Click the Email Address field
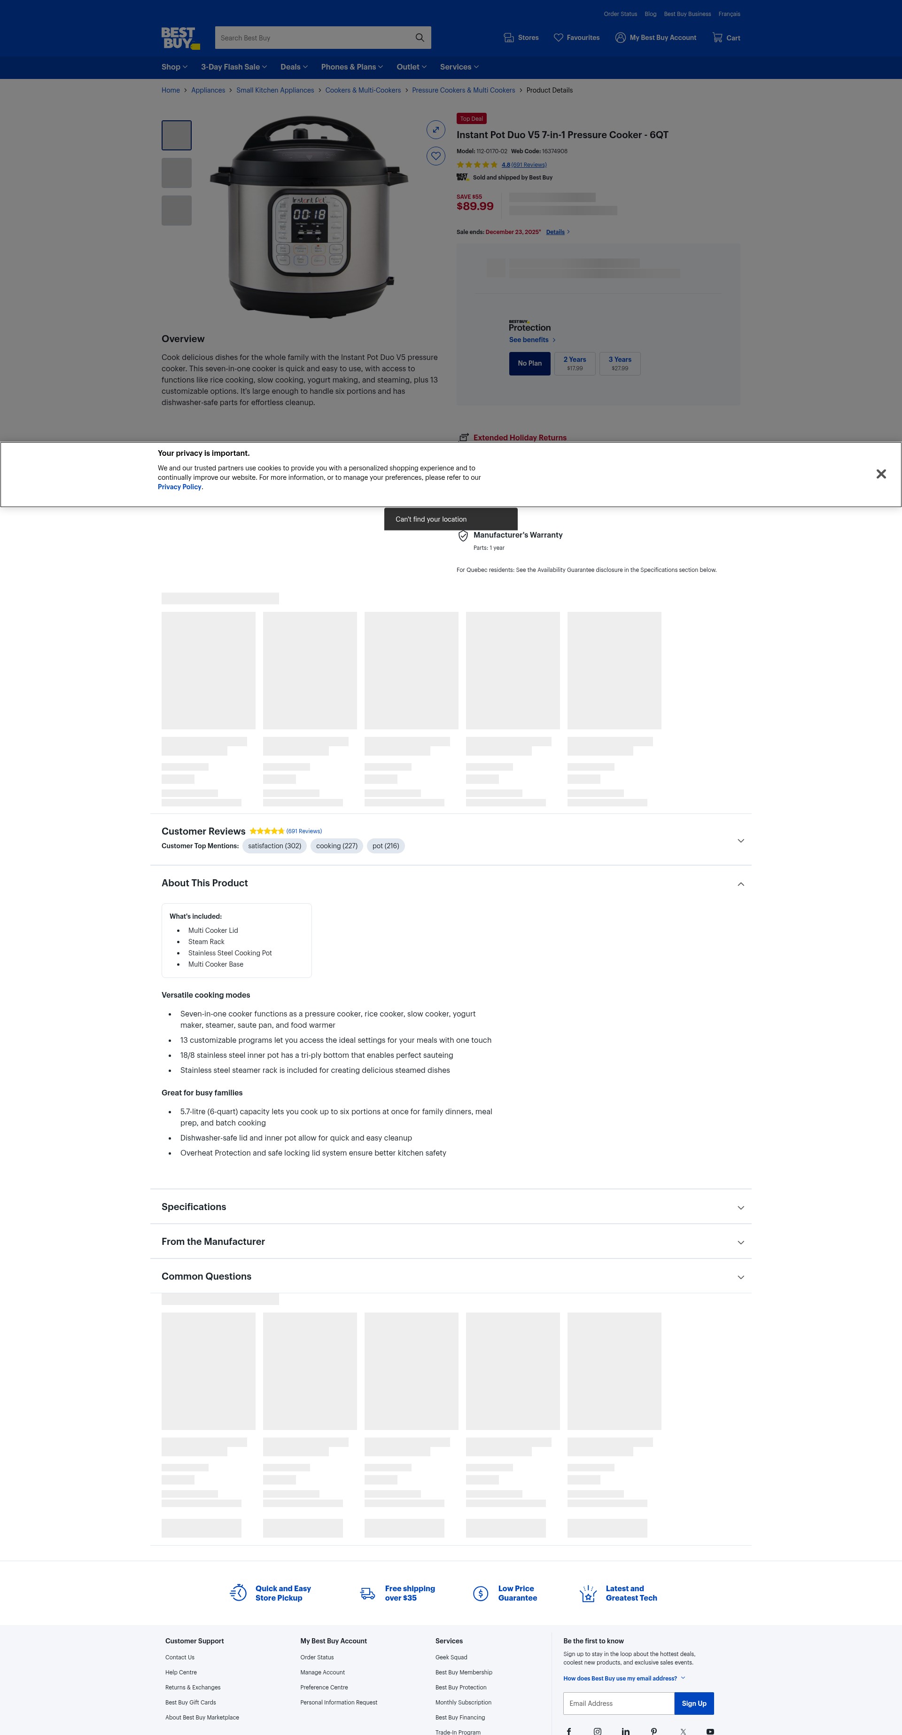 [619, 1704]
